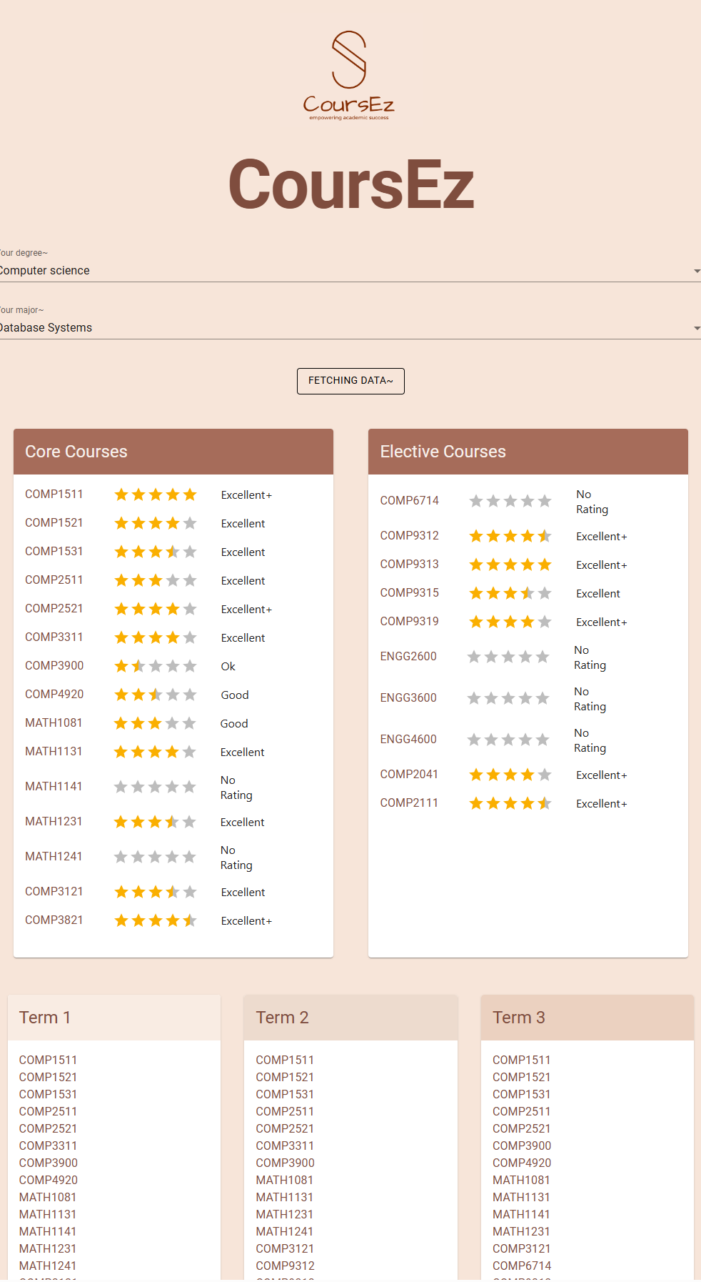This screenshot has width=701, height=1282.
Task: Open the major dropdown showing Database Systems
Action: click(350, 328)
